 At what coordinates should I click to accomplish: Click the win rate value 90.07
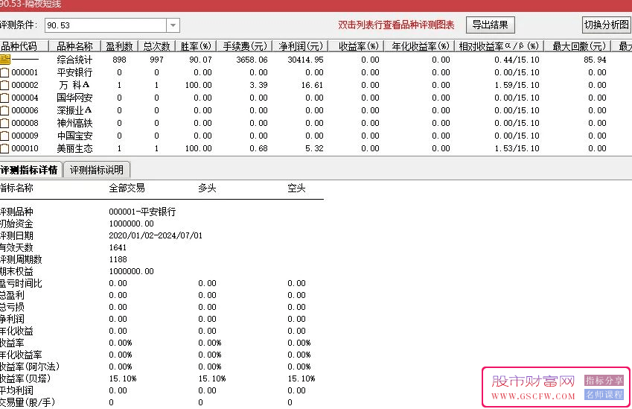click(200, 60)
